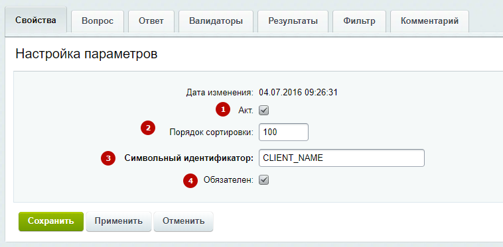This screenshot has width=503, height=247.
Task: Click the Отменить button
Action: point(183,221)
